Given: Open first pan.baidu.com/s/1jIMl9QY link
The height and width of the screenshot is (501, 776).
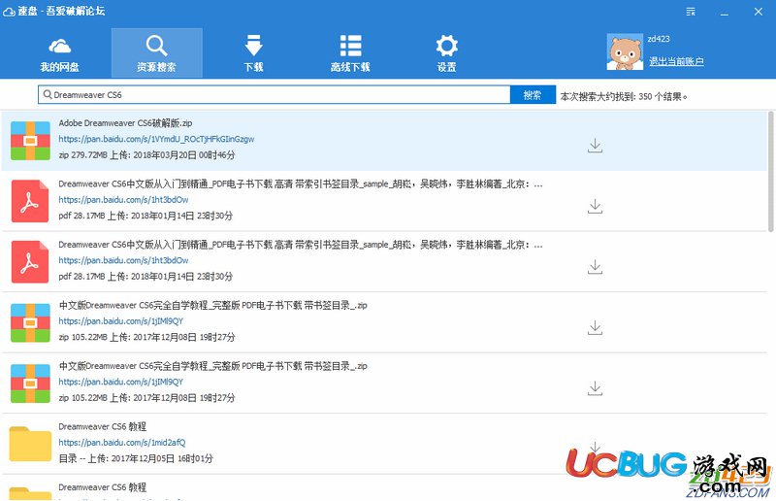Looking at the screenshot, I should coord(120,321).
